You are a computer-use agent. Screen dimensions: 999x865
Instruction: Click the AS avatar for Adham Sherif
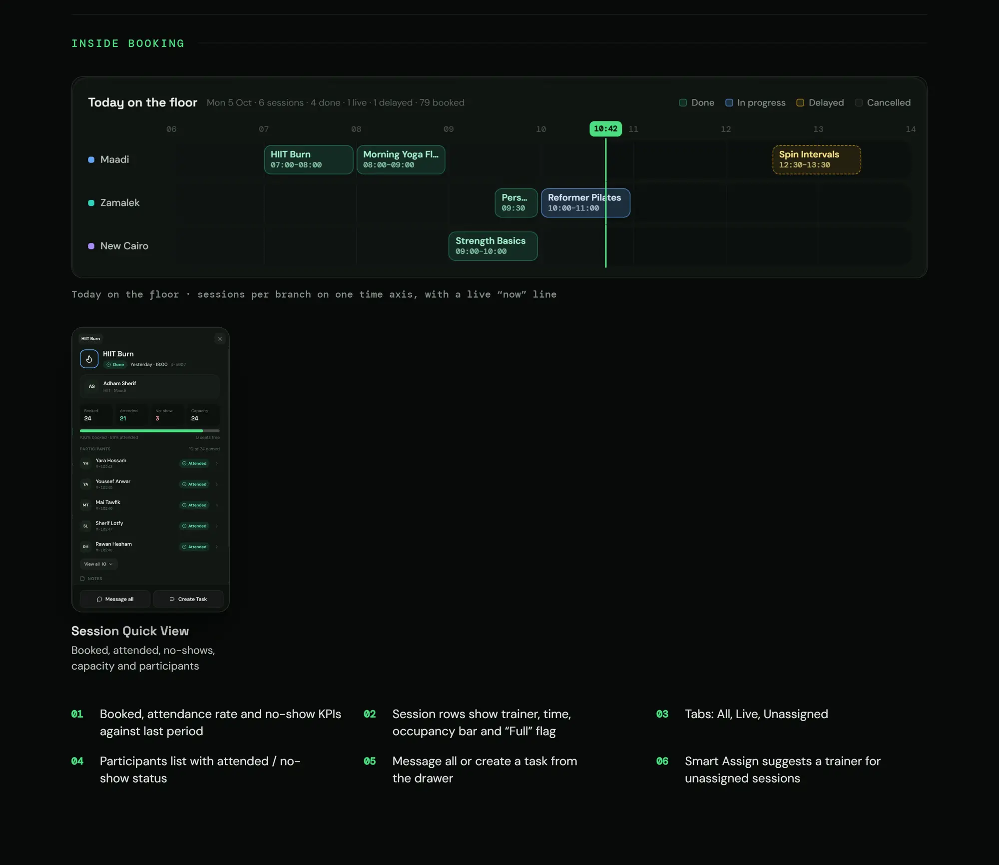(x=92, y=386)
